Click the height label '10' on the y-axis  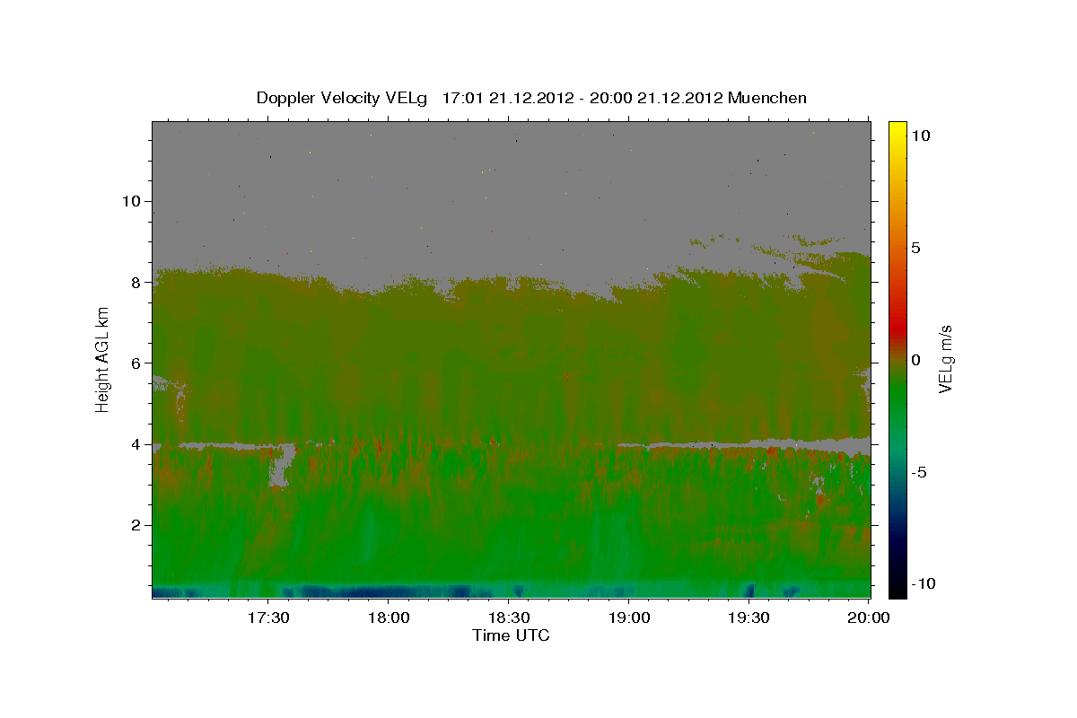(132, 201)
